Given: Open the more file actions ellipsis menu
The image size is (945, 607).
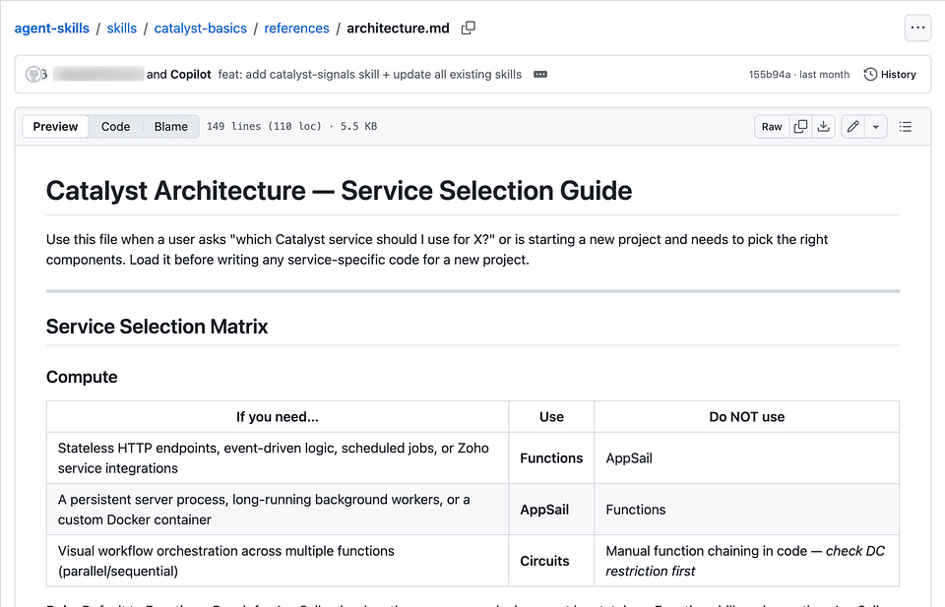Looking at the screenshot, I should (917, 28).
